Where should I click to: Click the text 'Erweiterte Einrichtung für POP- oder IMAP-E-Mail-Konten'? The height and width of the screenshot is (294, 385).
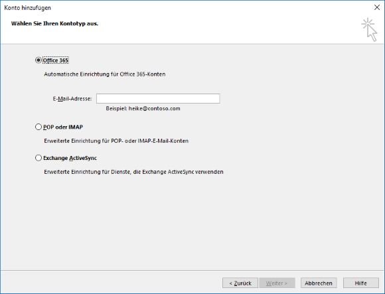pyautogui.click(x=116, y=141)
